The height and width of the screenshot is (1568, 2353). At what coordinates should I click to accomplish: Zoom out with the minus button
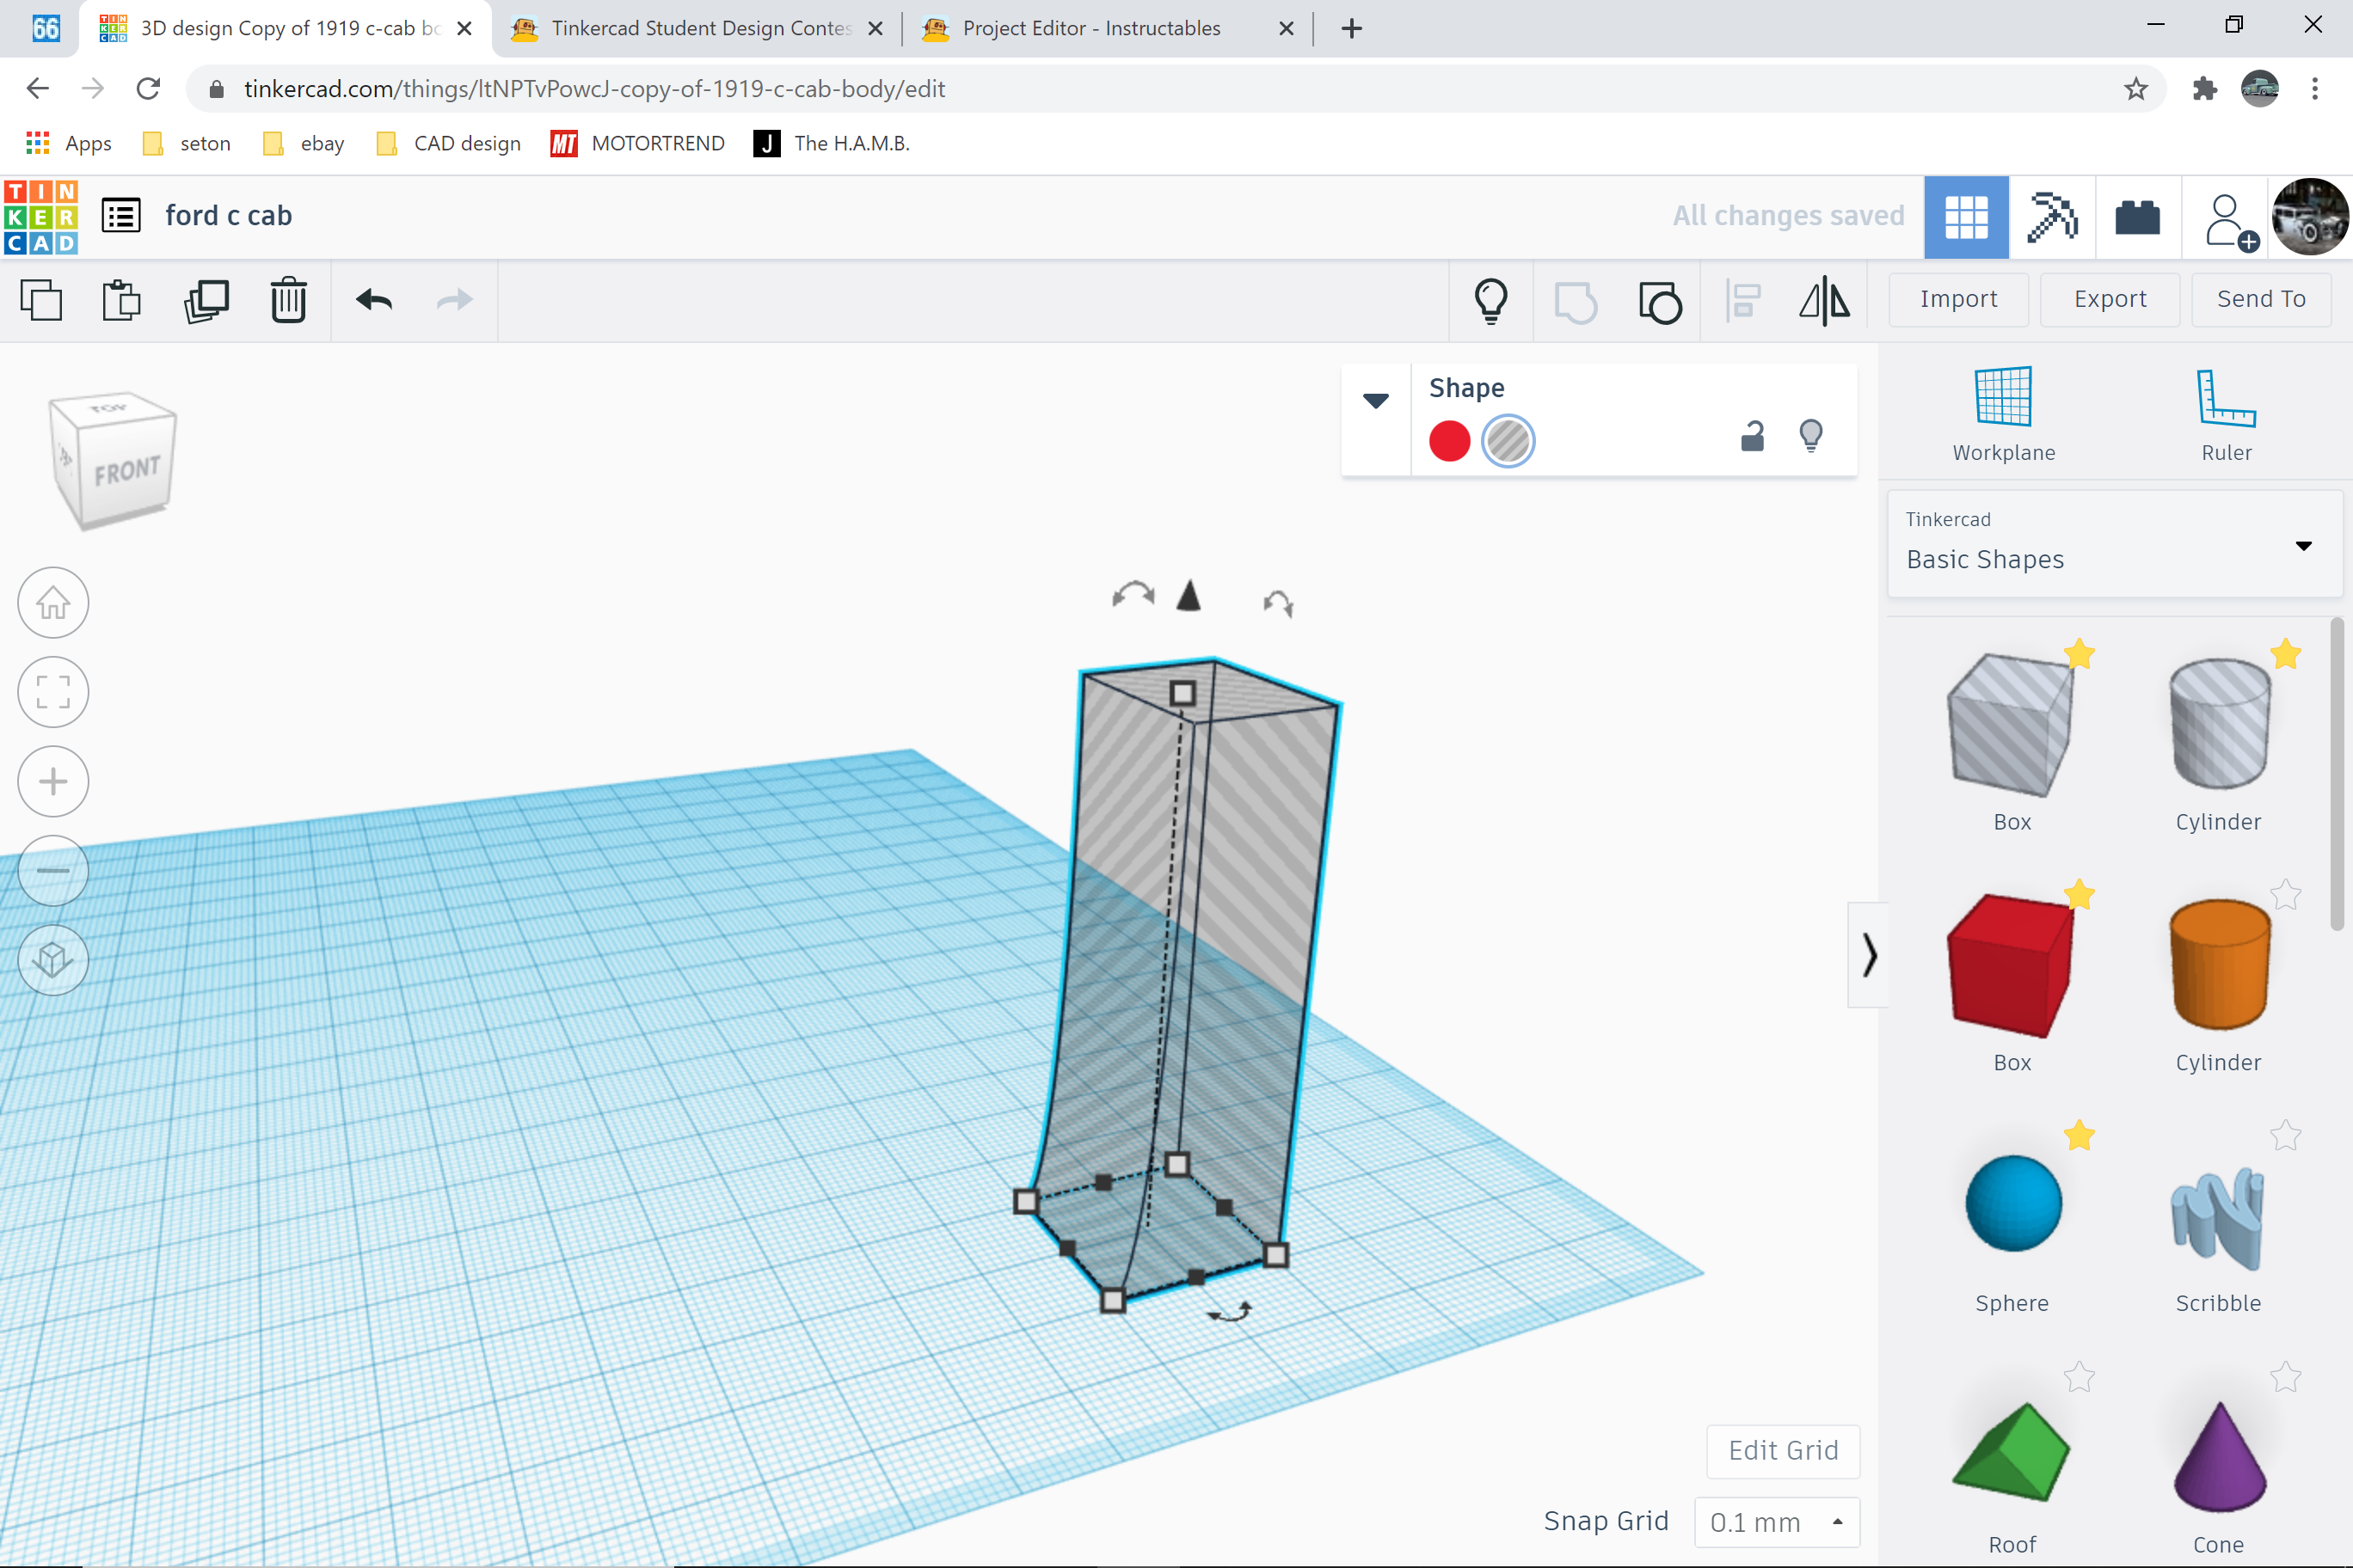tap(53, 871)
